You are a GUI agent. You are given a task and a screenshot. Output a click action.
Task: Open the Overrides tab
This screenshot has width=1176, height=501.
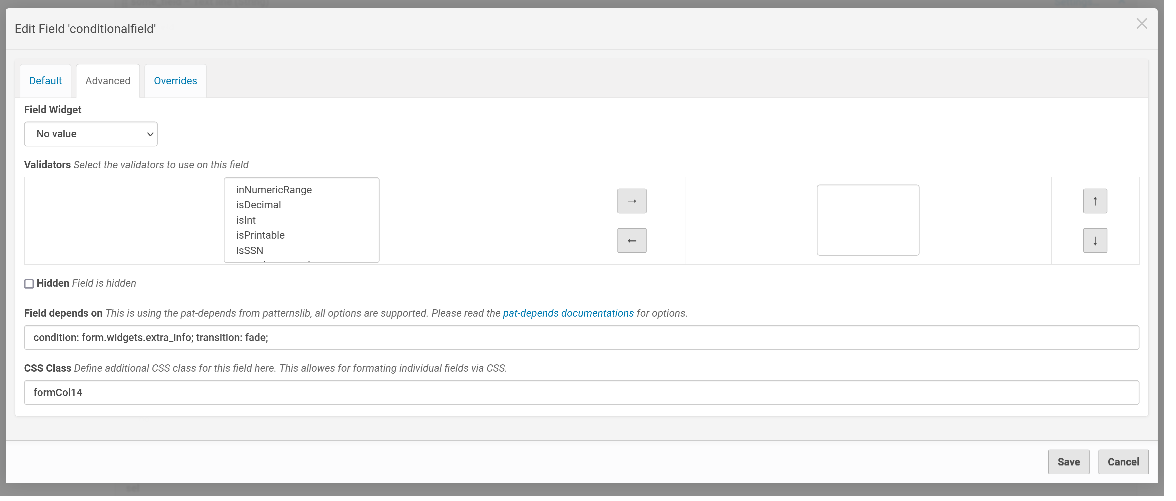(x=175, y=81)
